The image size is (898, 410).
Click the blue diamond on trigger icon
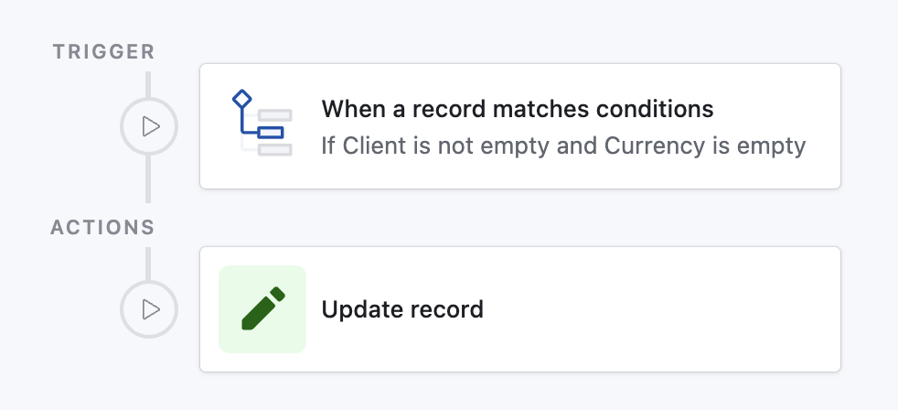tap(241, 98)
